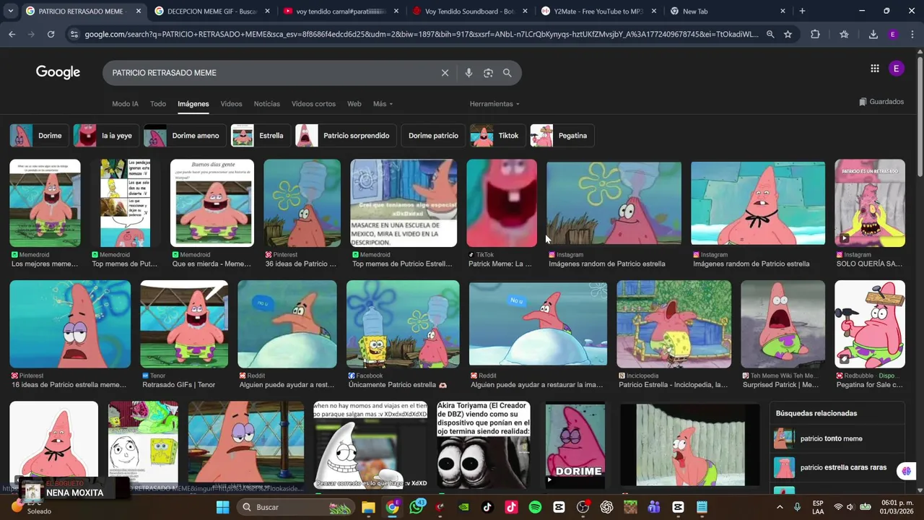Switch to Web results tab
The image size is (924, 520).
(354, 104)
